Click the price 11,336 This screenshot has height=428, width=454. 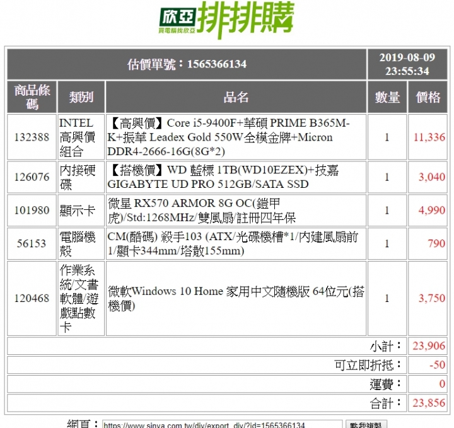(429, 137)
